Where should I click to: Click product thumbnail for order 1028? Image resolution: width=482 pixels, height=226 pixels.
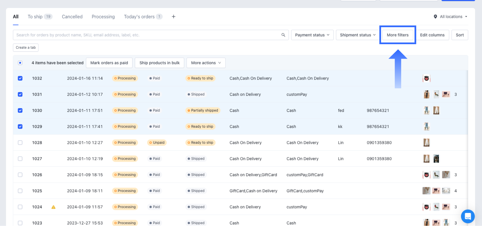pyautogui.click(x=426, y=143)
